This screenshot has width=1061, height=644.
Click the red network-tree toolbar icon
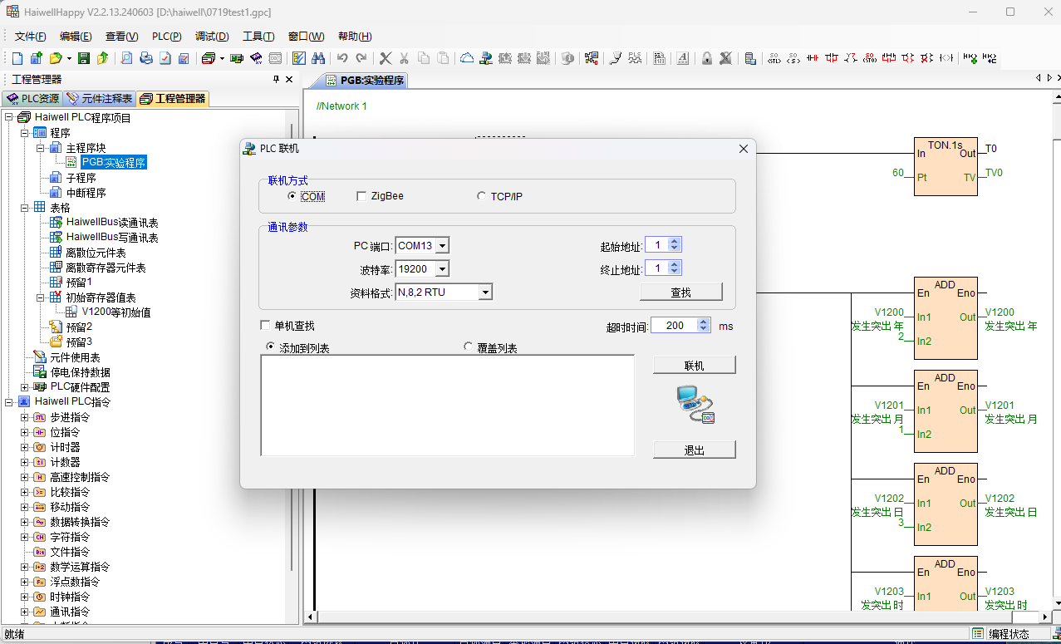click(592, 58)
